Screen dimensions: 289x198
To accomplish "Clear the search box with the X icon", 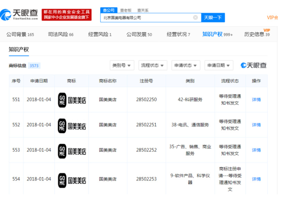I will coord(196,17).
